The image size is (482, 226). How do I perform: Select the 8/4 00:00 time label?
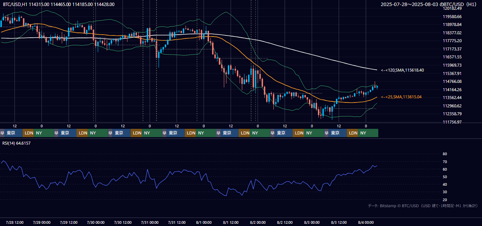click(x=366, y=222)
